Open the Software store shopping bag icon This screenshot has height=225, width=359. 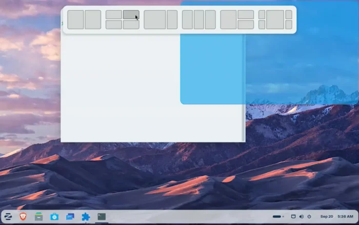tap(54, 216)
